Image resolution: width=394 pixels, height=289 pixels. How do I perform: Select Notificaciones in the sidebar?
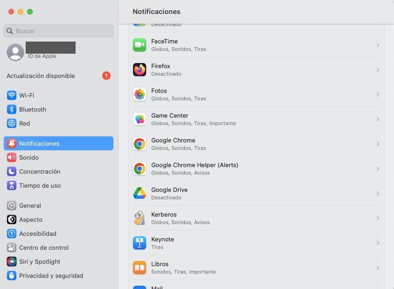pos(58,143)
